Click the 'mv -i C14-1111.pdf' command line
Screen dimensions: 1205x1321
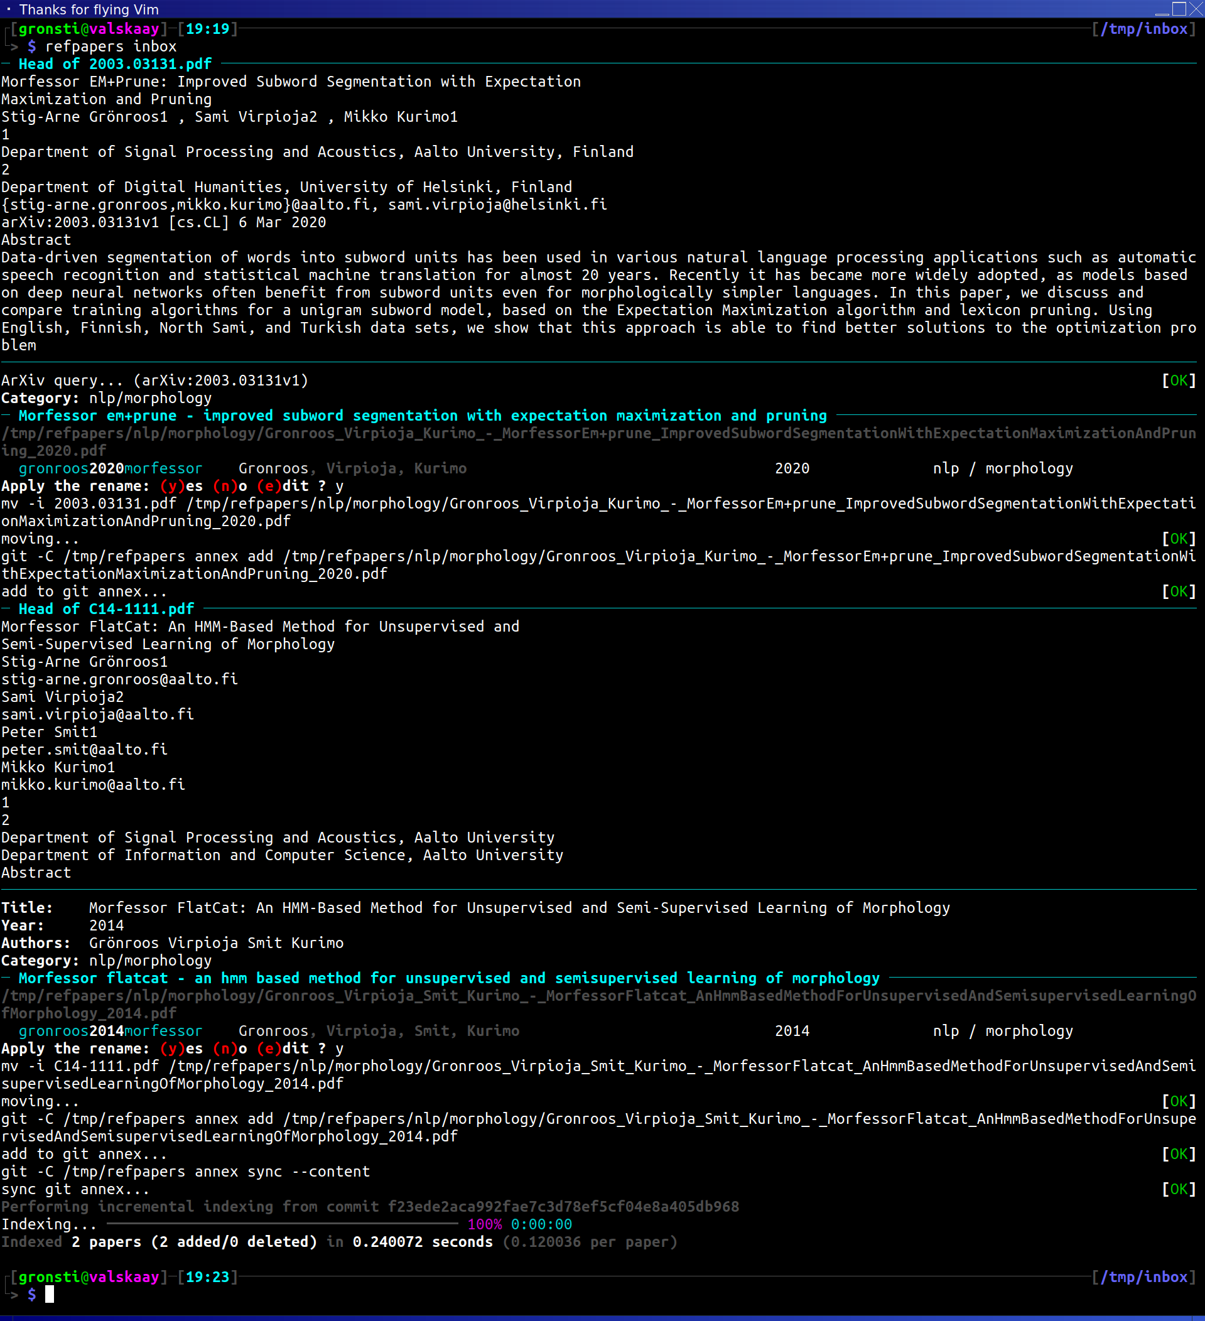click(x=598, y=1075)
